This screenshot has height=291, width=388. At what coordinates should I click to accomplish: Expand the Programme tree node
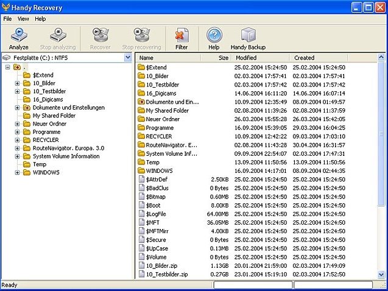tap(17, 132)
